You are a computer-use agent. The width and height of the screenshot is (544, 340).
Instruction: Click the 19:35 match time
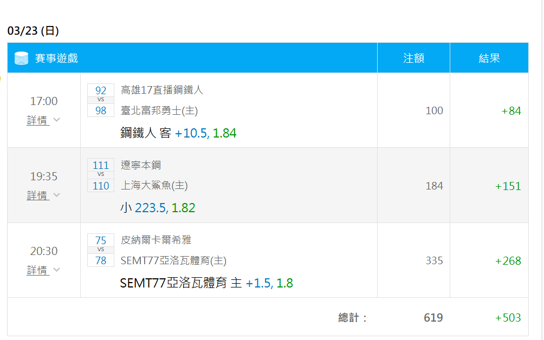click(x=44, y=176)
